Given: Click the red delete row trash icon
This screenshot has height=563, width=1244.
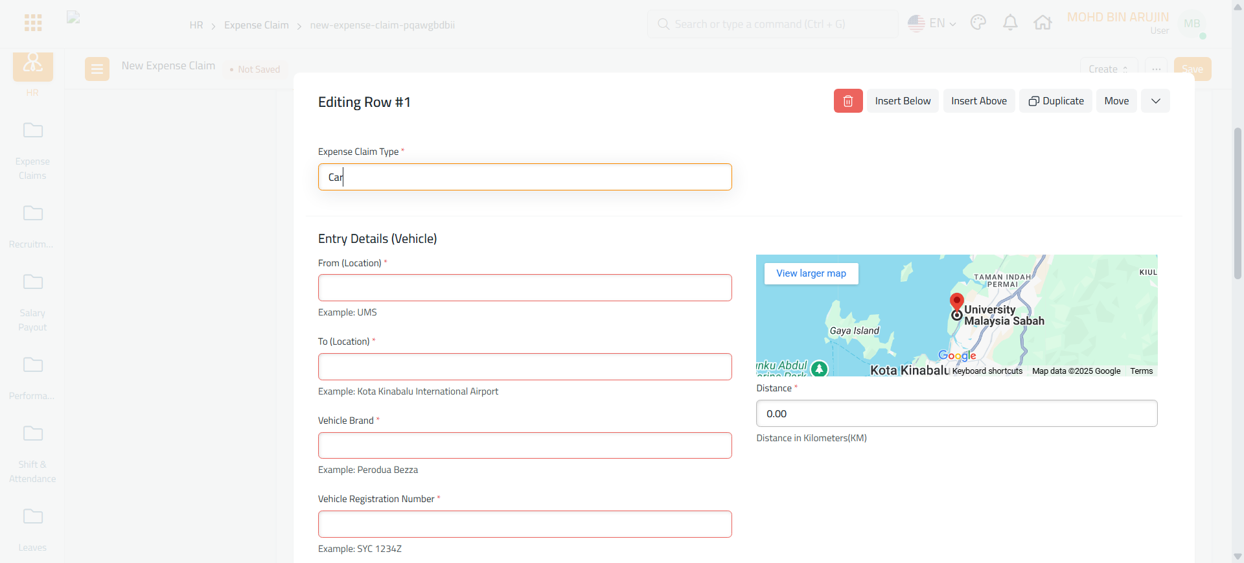Looking at the screenshot, I should (847, 101).
